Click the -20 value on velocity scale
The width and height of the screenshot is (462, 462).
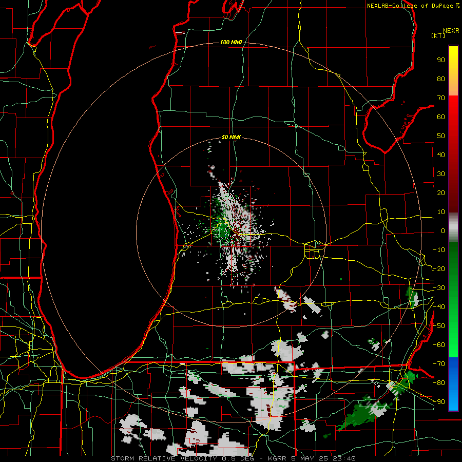point(439,269)
